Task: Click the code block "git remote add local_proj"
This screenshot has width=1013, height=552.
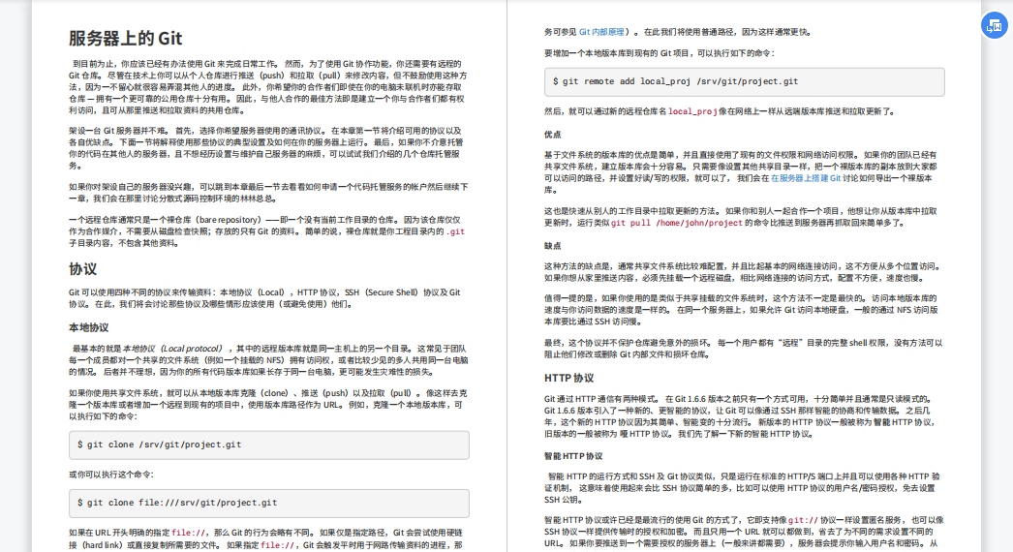Action: coord(744,82)
